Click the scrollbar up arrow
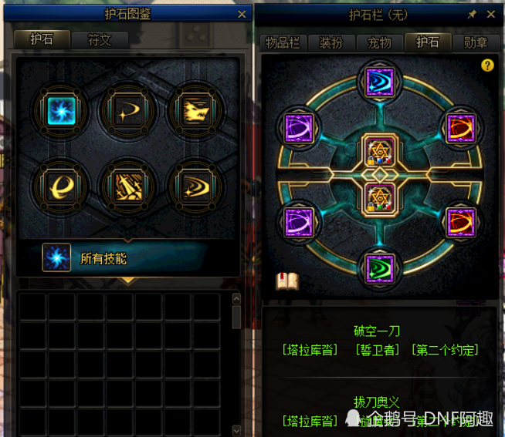This screenshot has height=437, width=505. (236, 299)
